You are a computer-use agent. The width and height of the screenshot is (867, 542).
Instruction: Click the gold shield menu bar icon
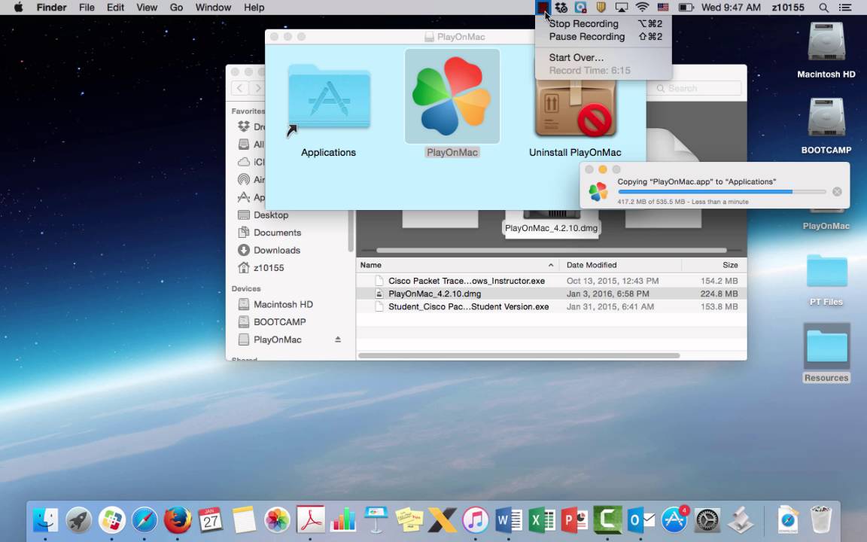(601, 8)
